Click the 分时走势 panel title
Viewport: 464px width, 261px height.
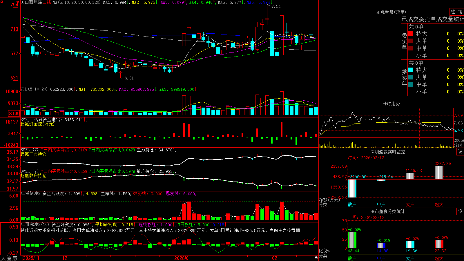(391, 104)
